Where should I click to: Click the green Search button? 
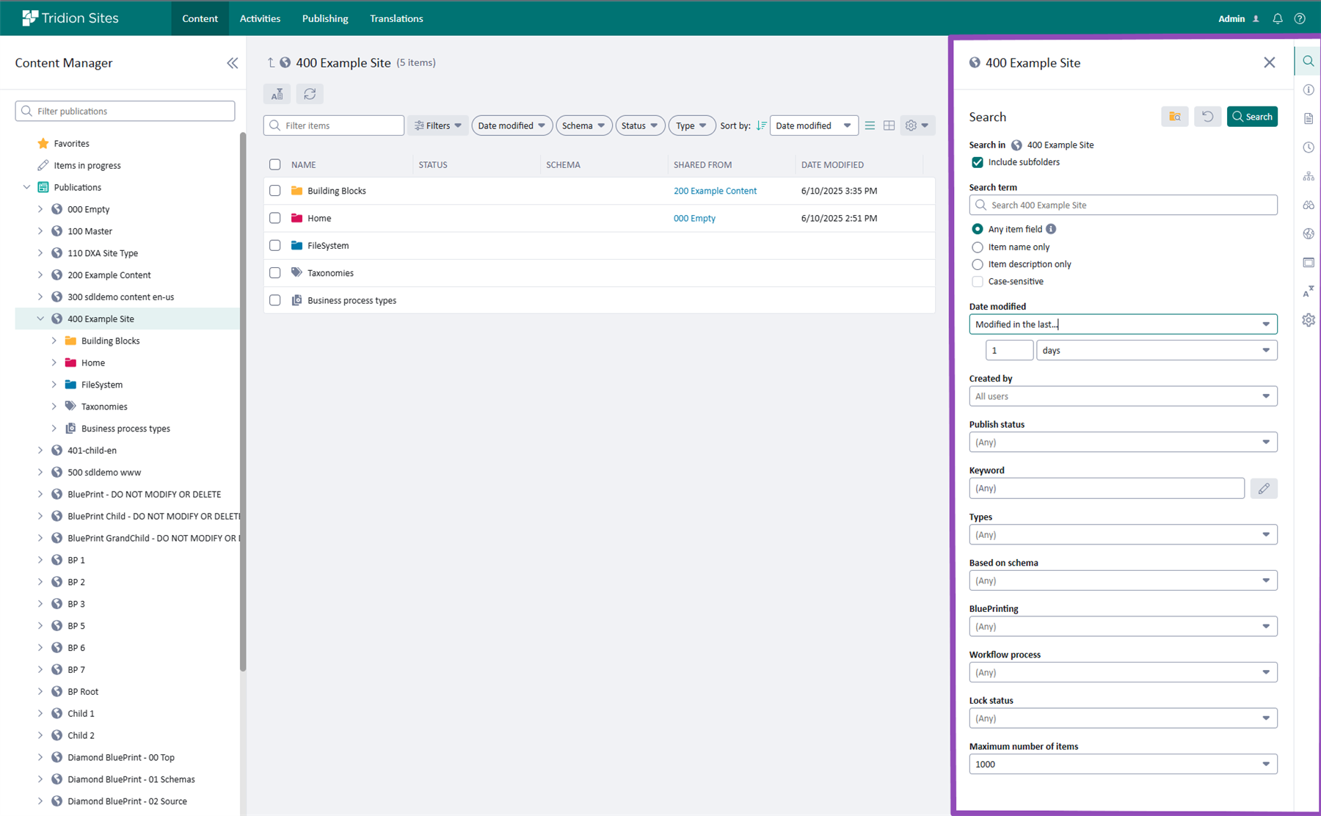[x=1252, y=117]
